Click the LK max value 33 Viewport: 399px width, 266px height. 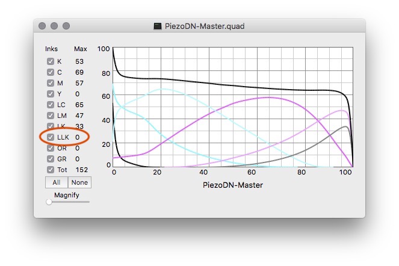pyautogui.click(x=79, y=126)
